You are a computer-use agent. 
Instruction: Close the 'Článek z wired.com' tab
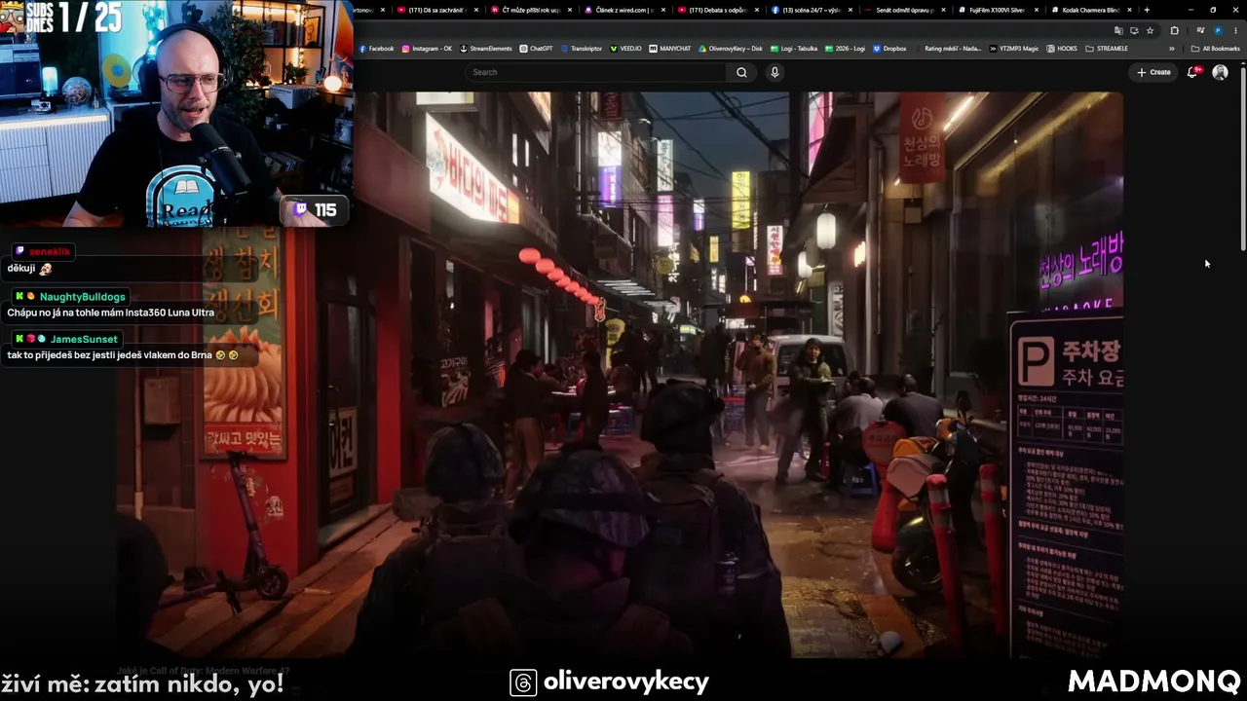coord(662,10)
